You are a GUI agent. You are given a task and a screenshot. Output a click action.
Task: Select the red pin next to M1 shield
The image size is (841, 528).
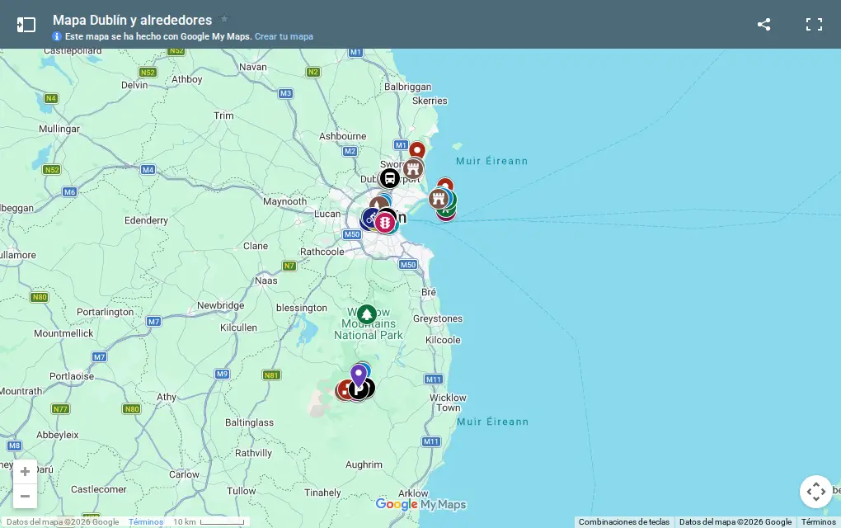(x=417, y=150)
